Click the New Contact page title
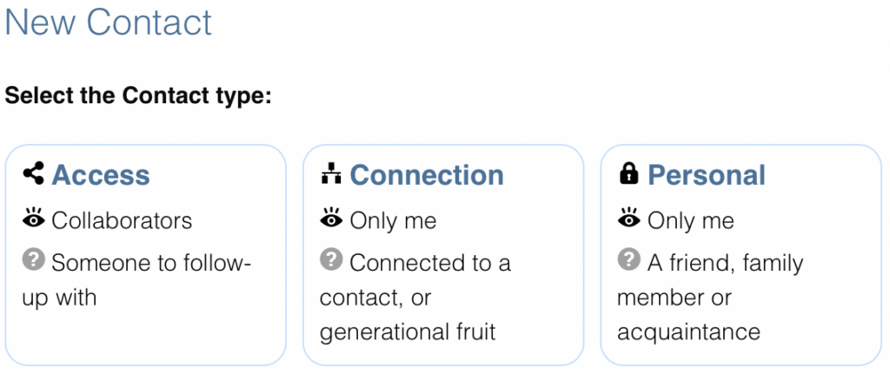890x374 pixels. coord(108,23)
